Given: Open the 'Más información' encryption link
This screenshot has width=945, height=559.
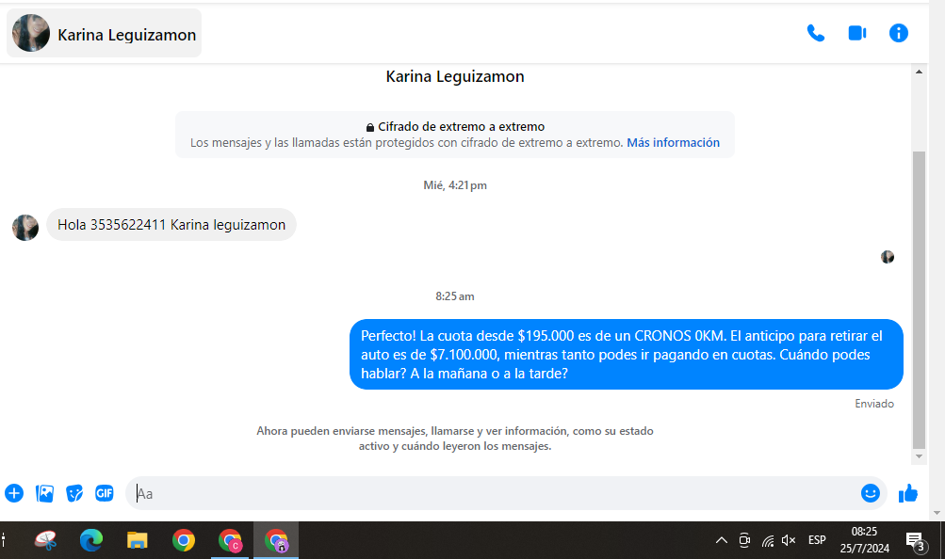Looking at the screenshot, I should pyautogui.click(x=673, y=143).
